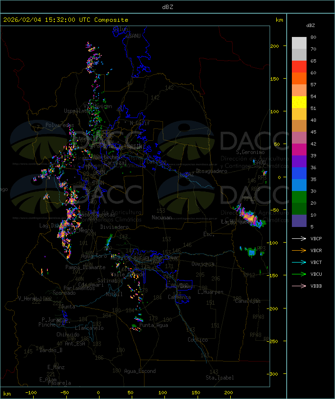Select the bright yellow 51-54 dBZ swatch
Viewport: 335px width, 399px height.
(299, 102)
